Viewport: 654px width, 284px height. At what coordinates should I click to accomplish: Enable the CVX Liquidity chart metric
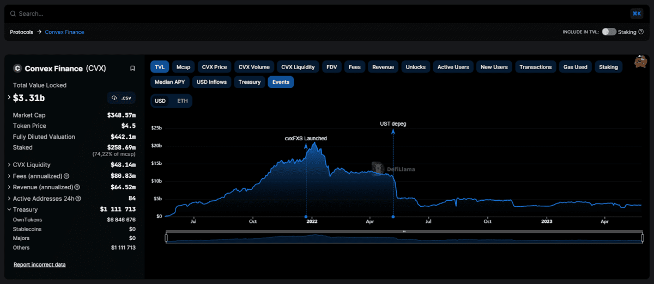pyautogui.click(x=298, y=67)
